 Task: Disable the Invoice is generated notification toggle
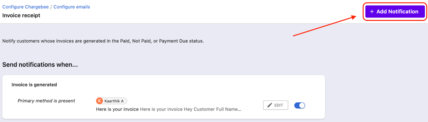pos(300,105)
